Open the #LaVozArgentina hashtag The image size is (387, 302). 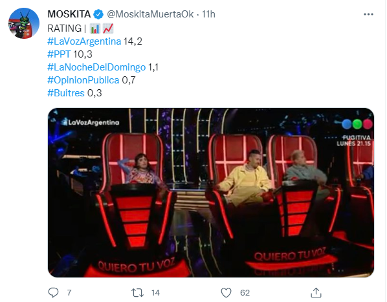click(84, 41)
